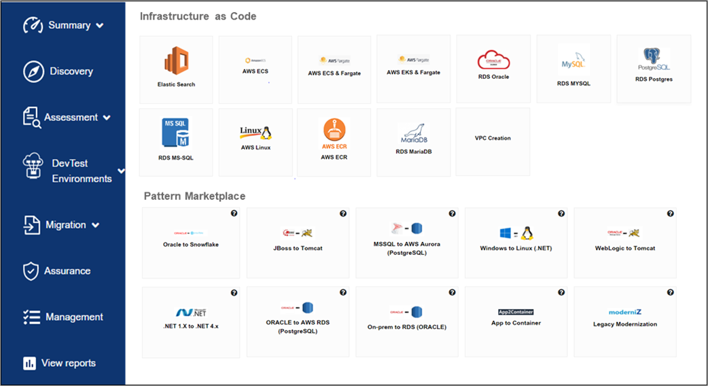Screen dimensions: 708x386
Task: Click the DevTest Environments cloud icon
Action: [x=33, y=165]
